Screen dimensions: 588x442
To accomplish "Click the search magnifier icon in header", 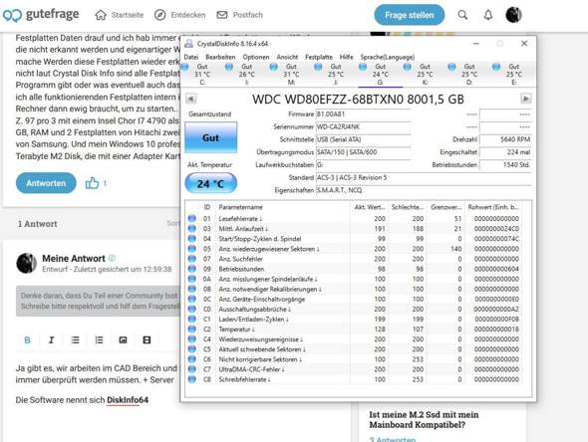I will [x=462, y=15].
